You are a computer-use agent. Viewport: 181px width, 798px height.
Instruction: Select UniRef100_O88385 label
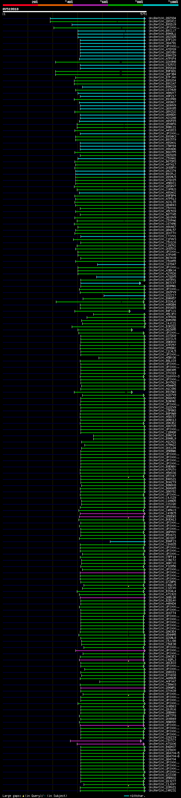click(162, 370)
